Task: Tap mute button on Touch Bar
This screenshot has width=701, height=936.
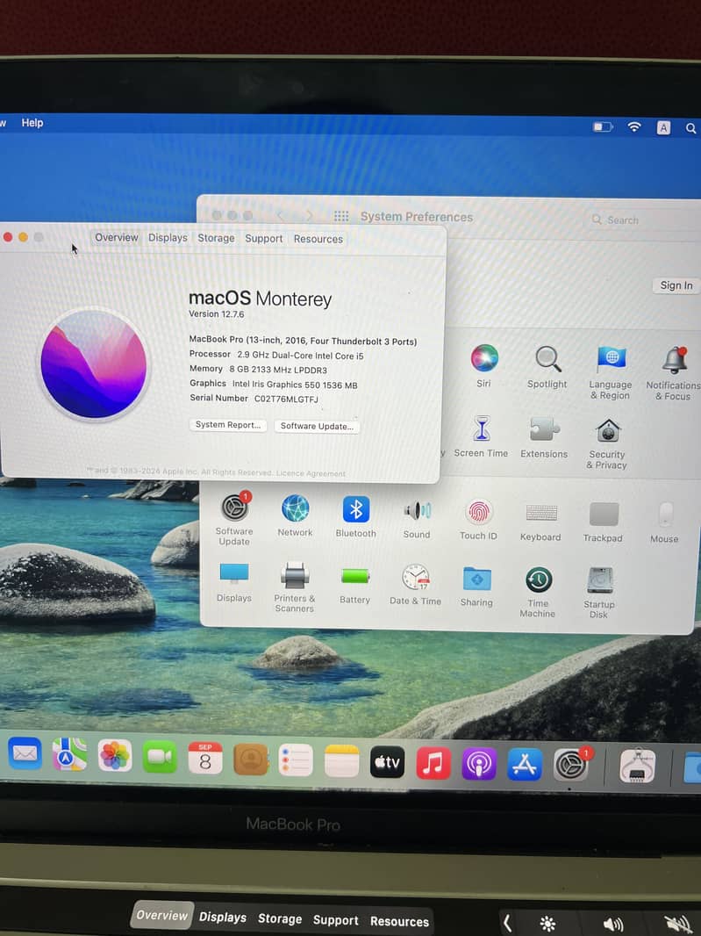Action: (x=677, y=925)
